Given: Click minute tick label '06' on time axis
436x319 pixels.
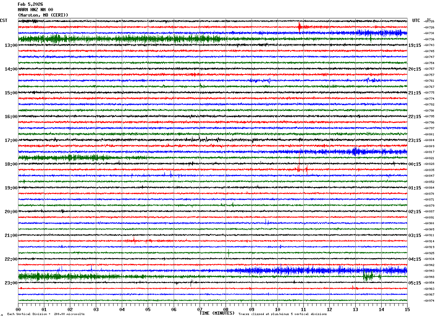Looking at the screenshot, I should click(x=174, y=309).
